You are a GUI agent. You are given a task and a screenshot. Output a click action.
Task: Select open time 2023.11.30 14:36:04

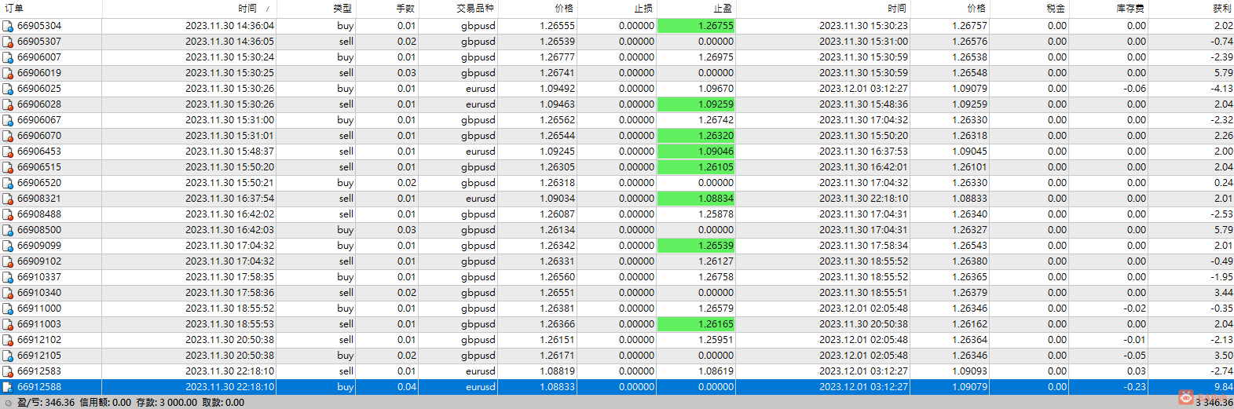pyautogui.click(x=229, y=26)
